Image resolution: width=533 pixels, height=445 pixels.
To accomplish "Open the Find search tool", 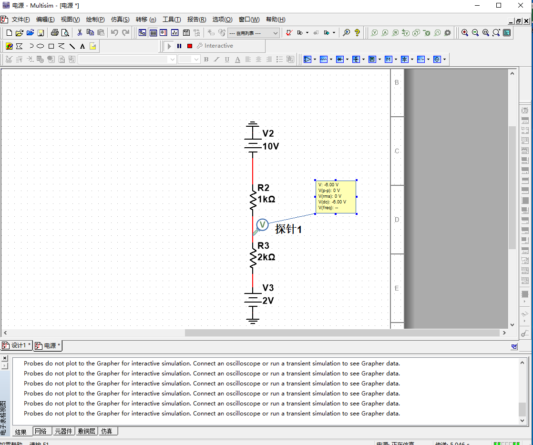I will 347,32.
